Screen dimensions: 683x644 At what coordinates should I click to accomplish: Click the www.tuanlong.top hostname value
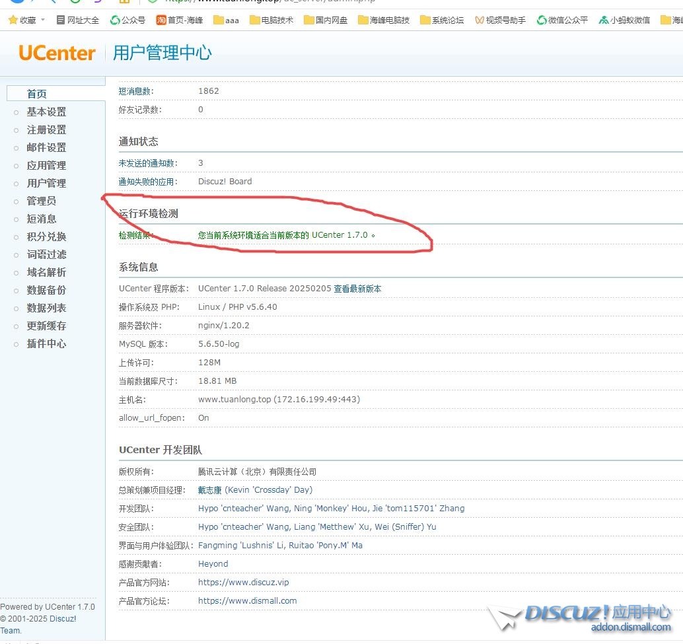(x=279, y=400)
